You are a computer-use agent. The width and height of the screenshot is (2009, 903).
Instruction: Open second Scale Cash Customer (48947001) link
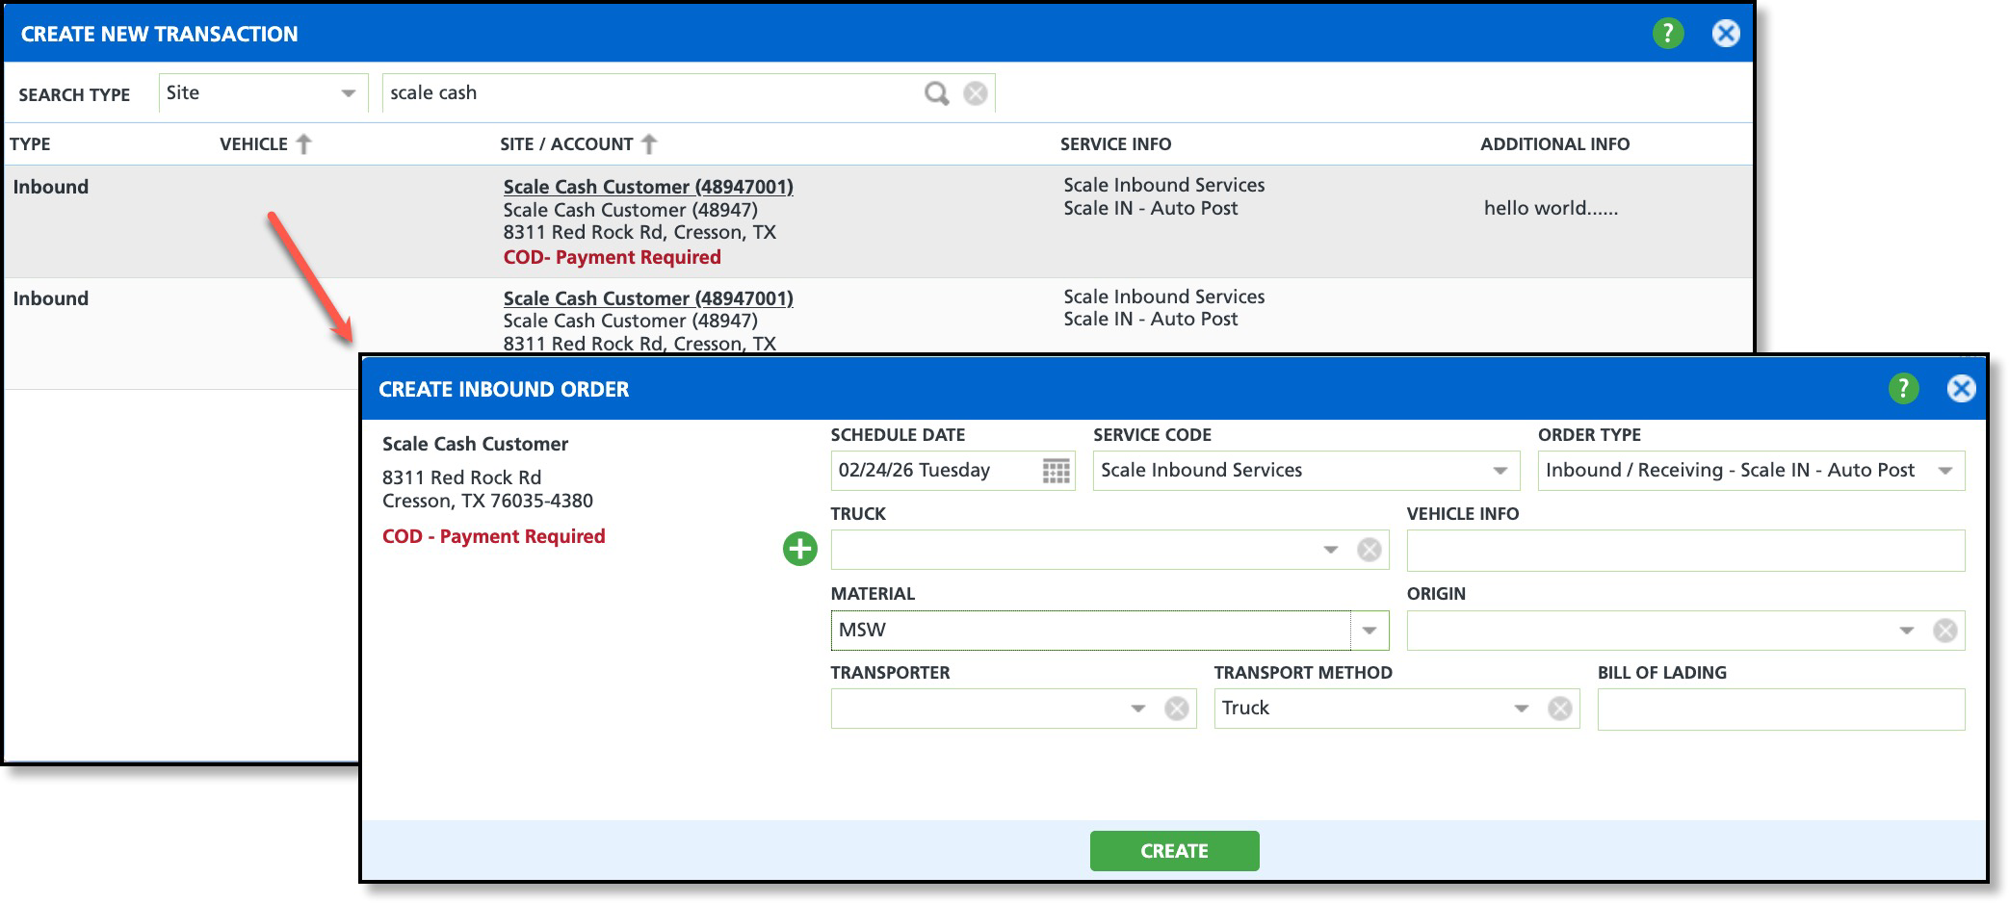click(x=648, y=298)
